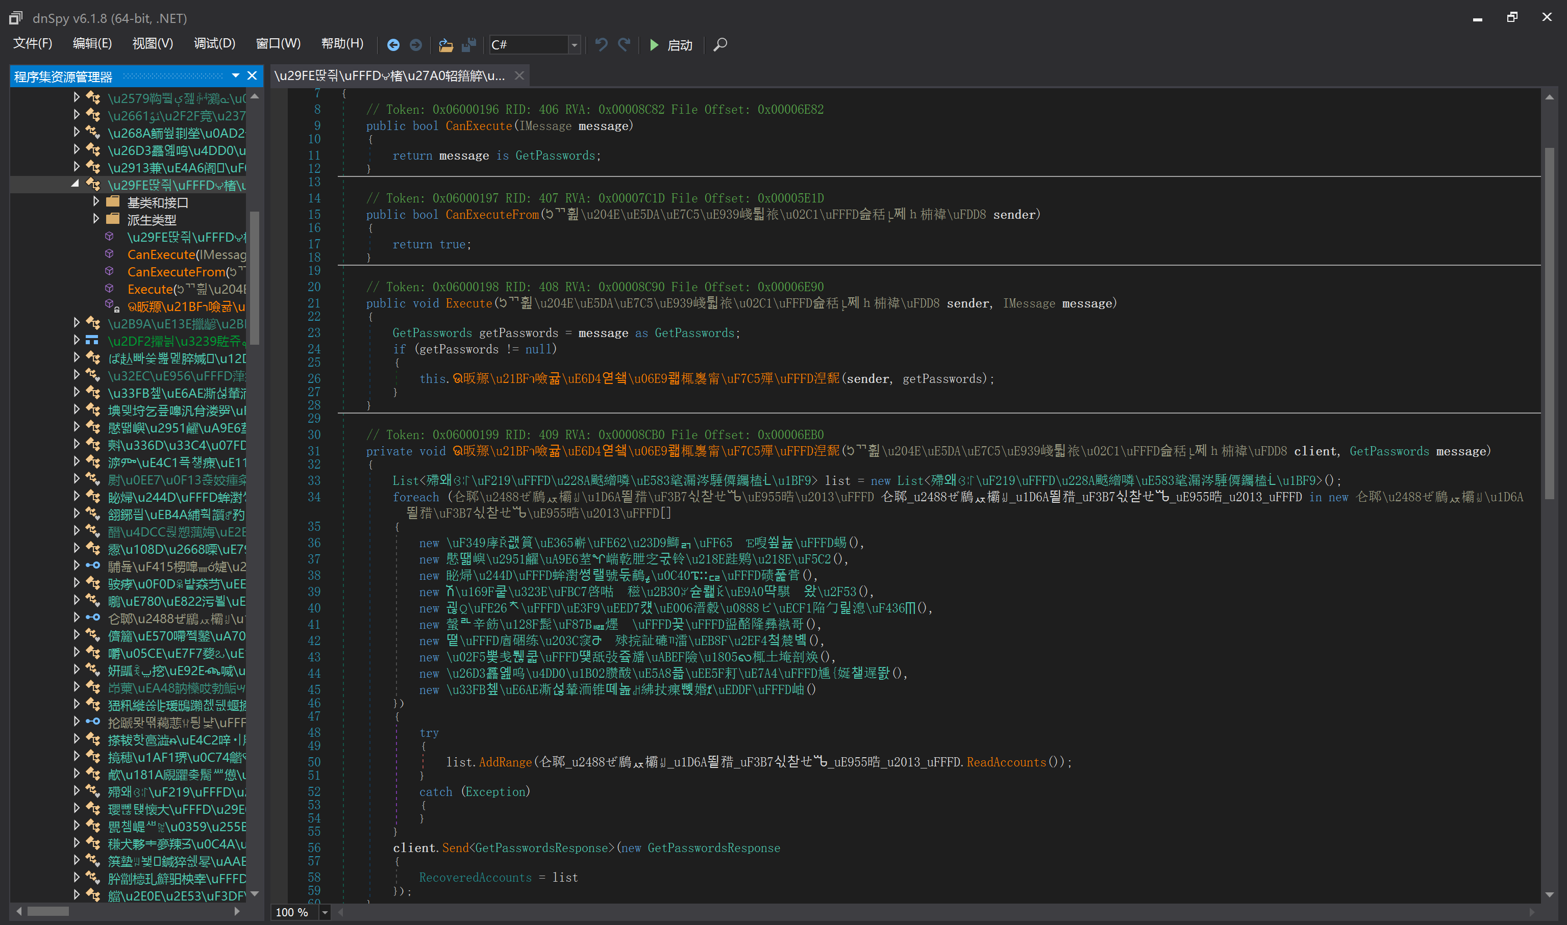The width and height of the screenshot is (1567, 925).
Task: Close the \u29FE code document tab
Action: tap(519, 75)
